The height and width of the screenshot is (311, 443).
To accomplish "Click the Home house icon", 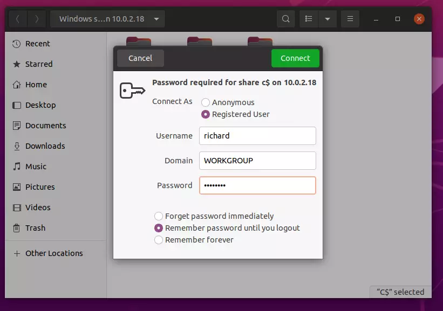I will click(x=17, y=85).
